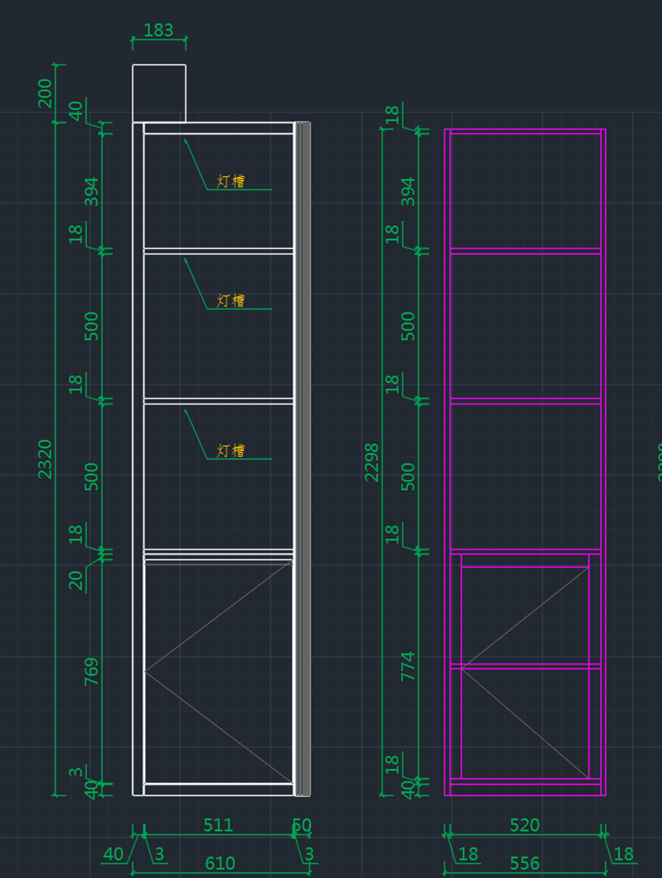Select the 610 total width dimension
This screenshot has width=662, height=878.
[220, 863]
